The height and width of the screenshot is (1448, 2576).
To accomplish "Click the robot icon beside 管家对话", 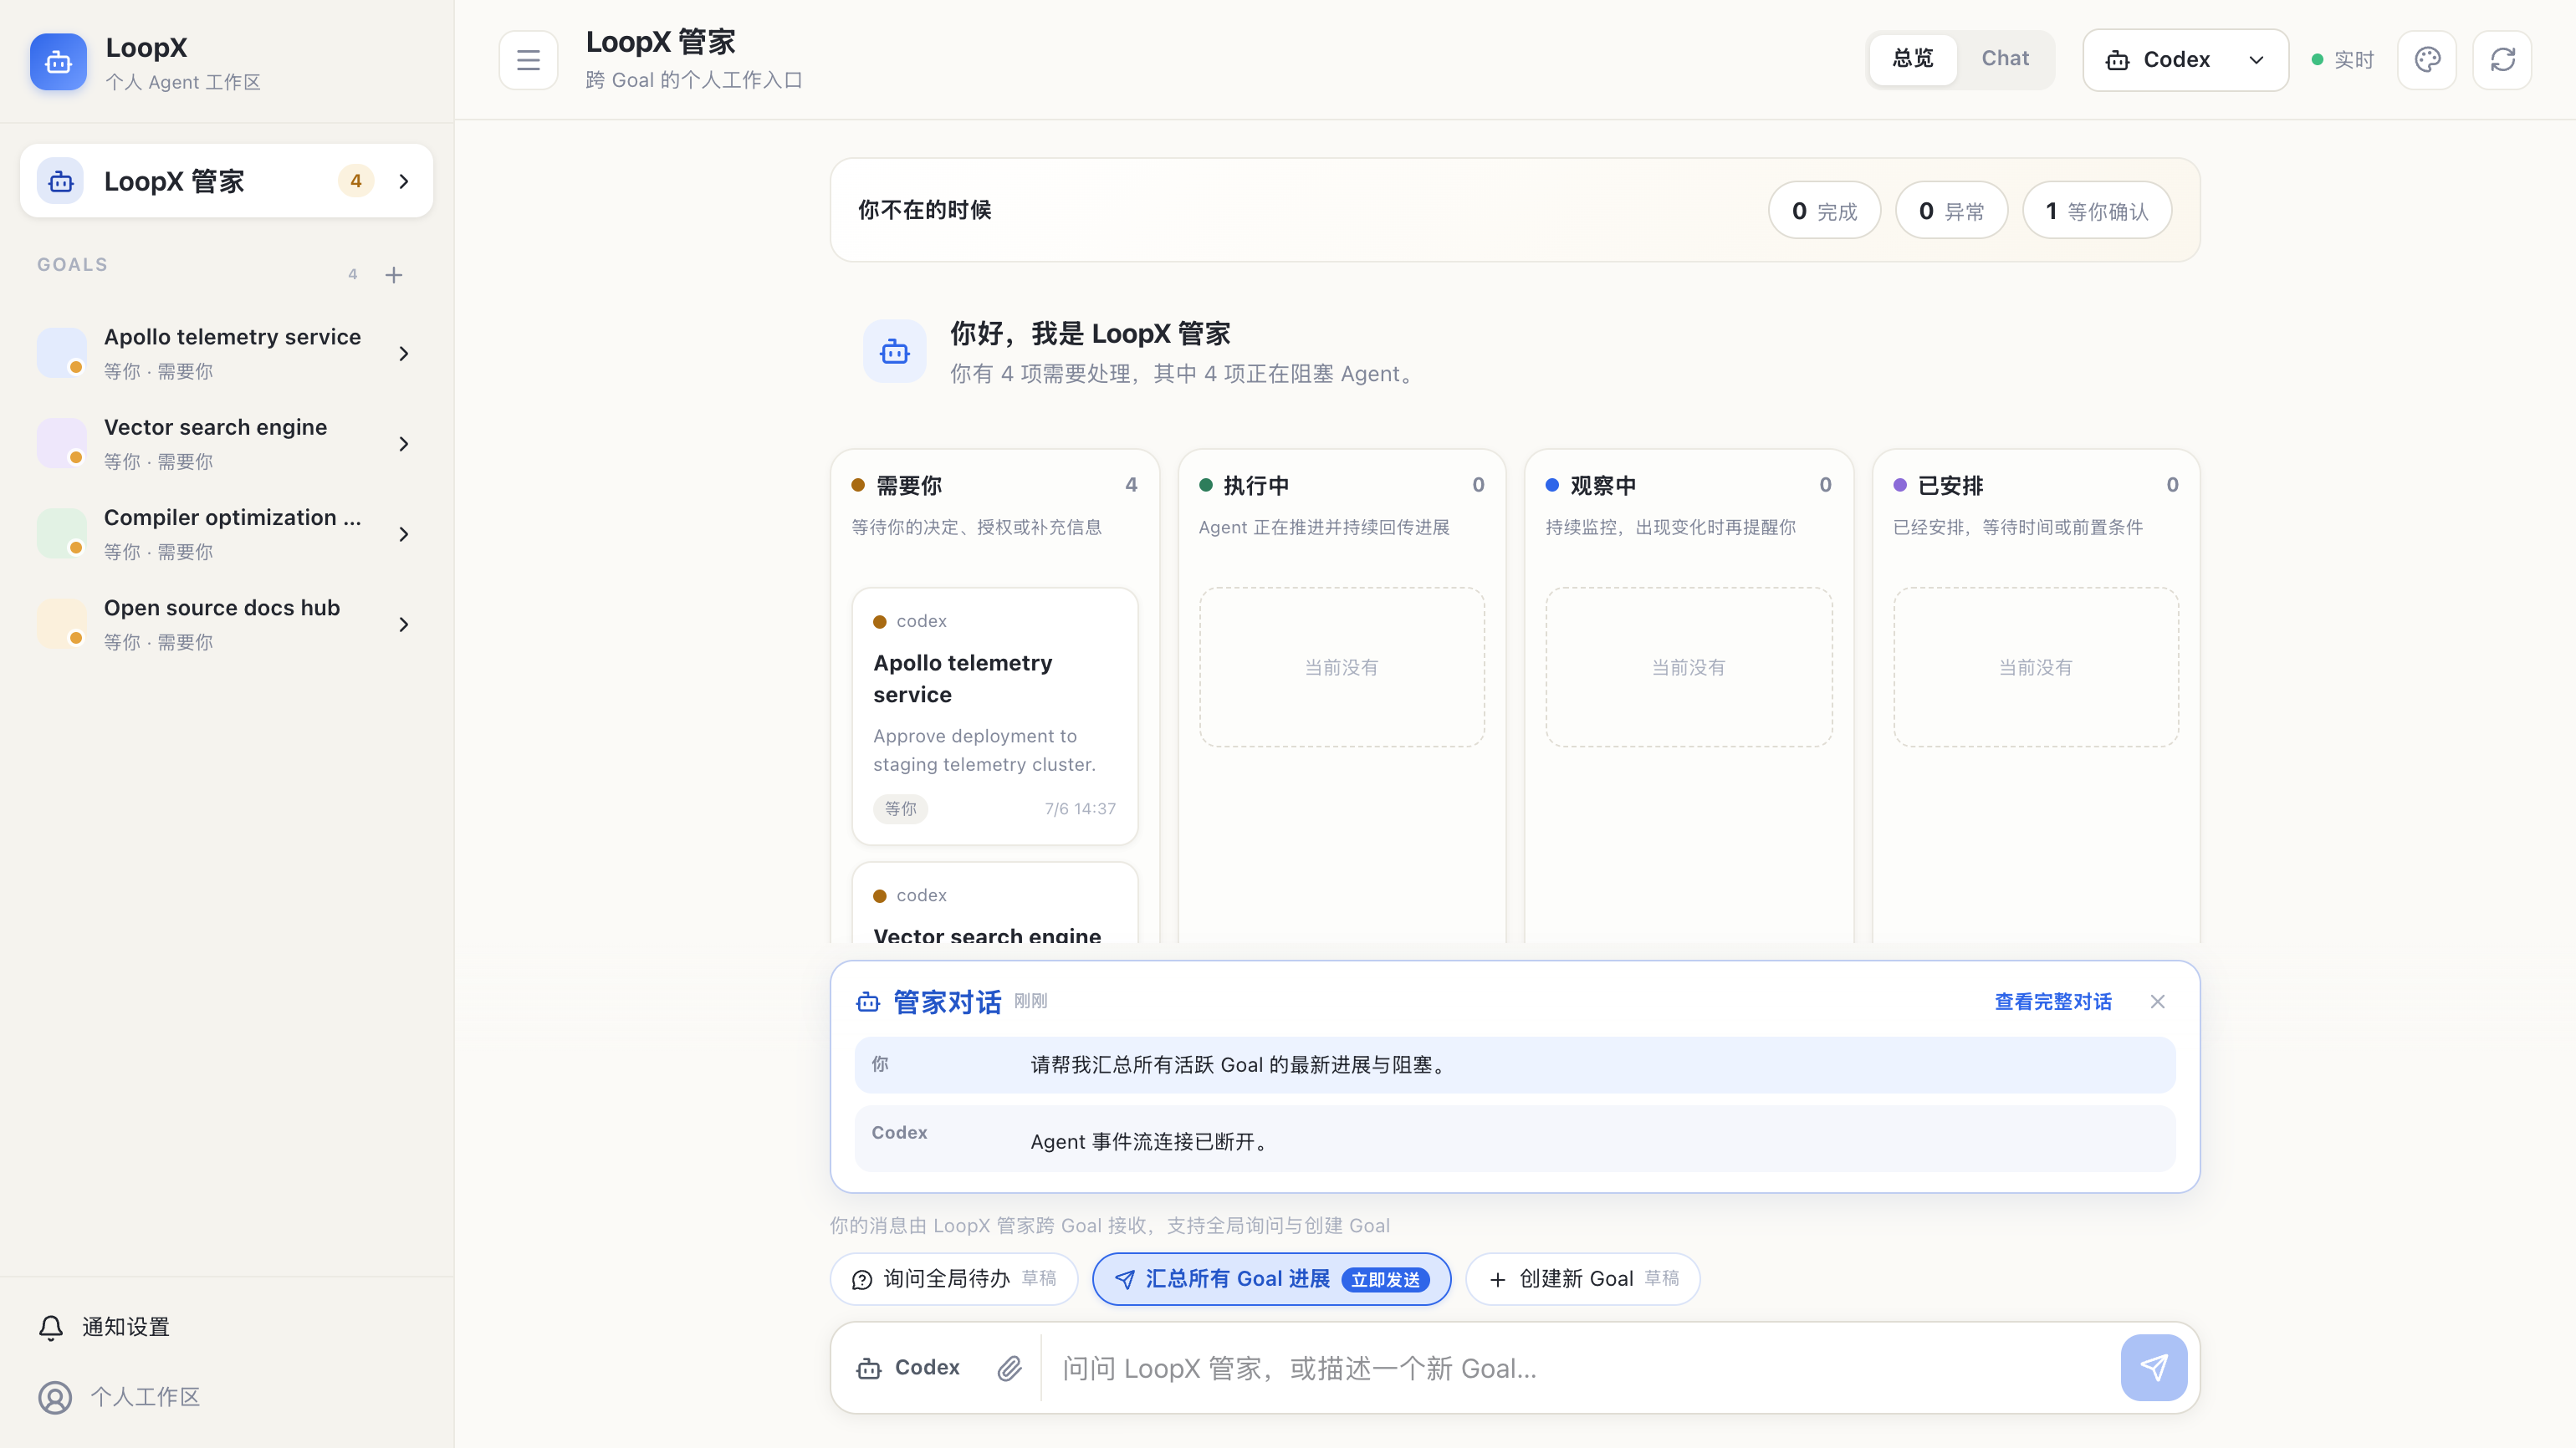I will 868,1002.
